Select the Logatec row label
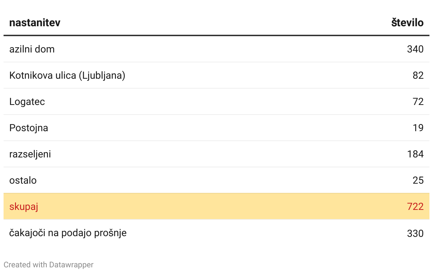The image size is (433, 273). (x=27, y=102)
